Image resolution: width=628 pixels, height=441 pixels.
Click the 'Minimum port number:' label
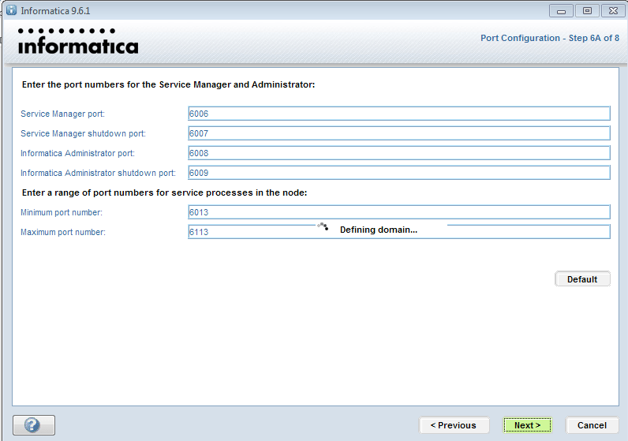click(x=62, y=212)
